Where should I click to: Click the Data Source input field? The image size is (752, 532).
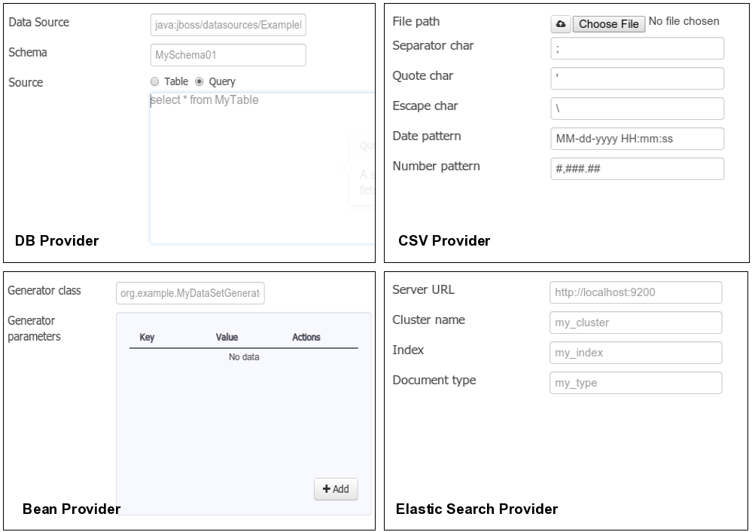(228, 25)
